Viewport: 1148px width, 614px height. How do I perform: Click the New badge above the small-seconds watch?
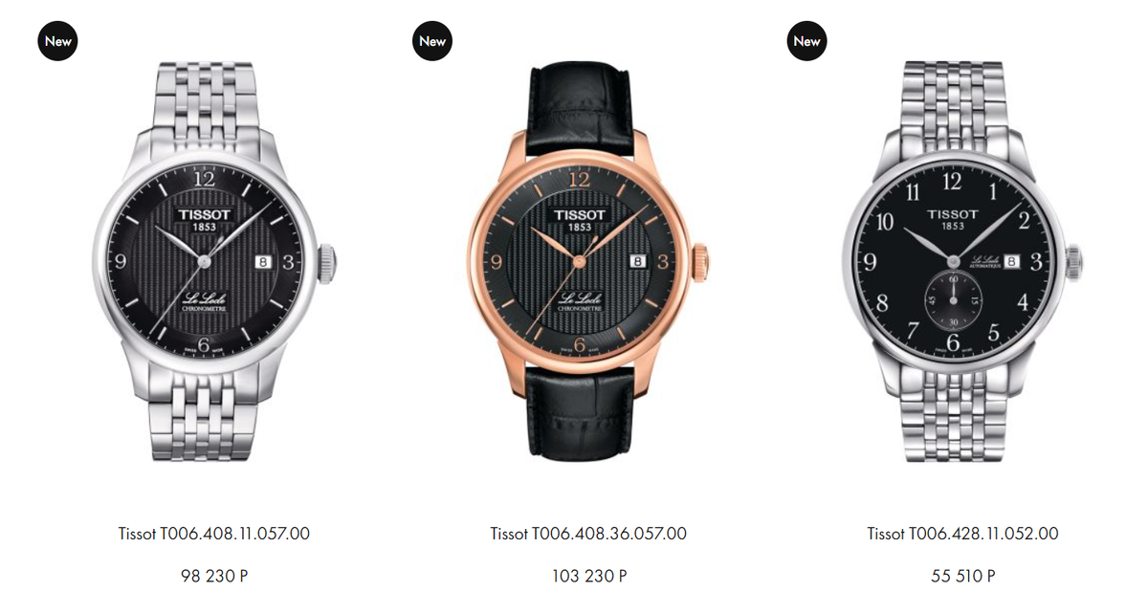tap(806, 41)
